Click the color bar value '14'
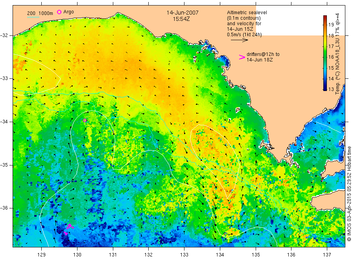The image size is (354, 260). [331, 78]
